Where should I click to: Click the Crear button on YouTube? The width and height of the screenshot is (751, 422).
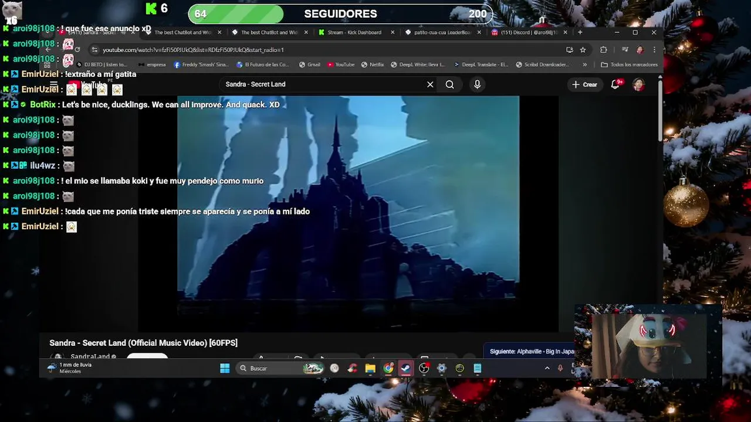[x=584, y=84]
